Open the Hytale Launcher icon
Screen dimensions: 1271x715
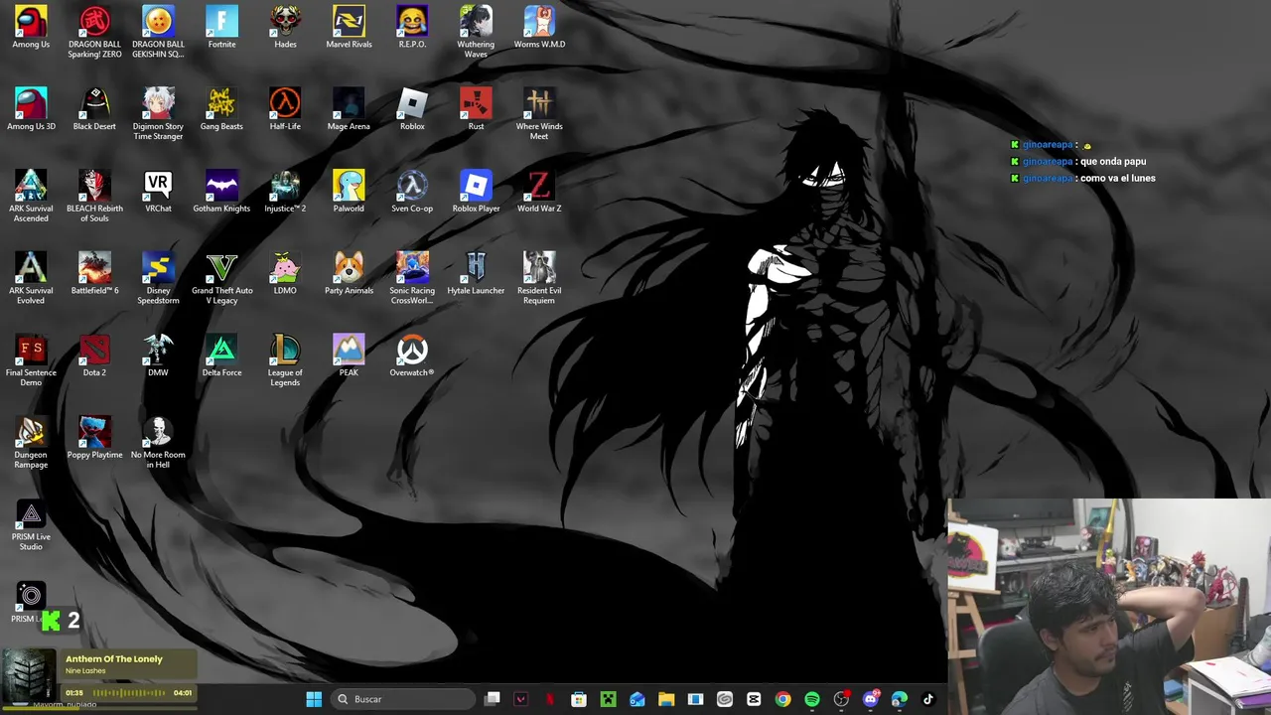[x=476, y=274]
